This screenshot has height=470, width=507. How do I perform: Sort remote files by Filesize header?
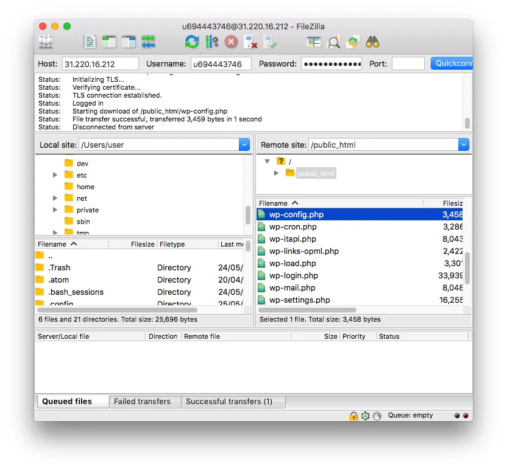coord(443,203)
